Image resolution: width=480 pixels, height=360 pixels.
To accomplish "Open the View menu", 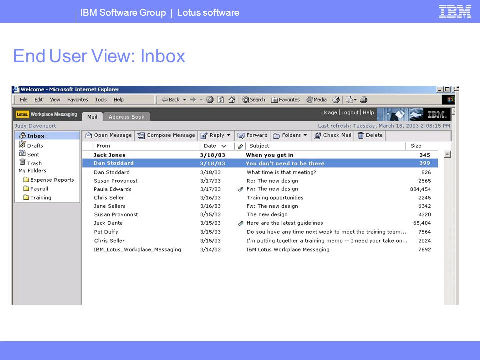I will [x=55, y=100].
